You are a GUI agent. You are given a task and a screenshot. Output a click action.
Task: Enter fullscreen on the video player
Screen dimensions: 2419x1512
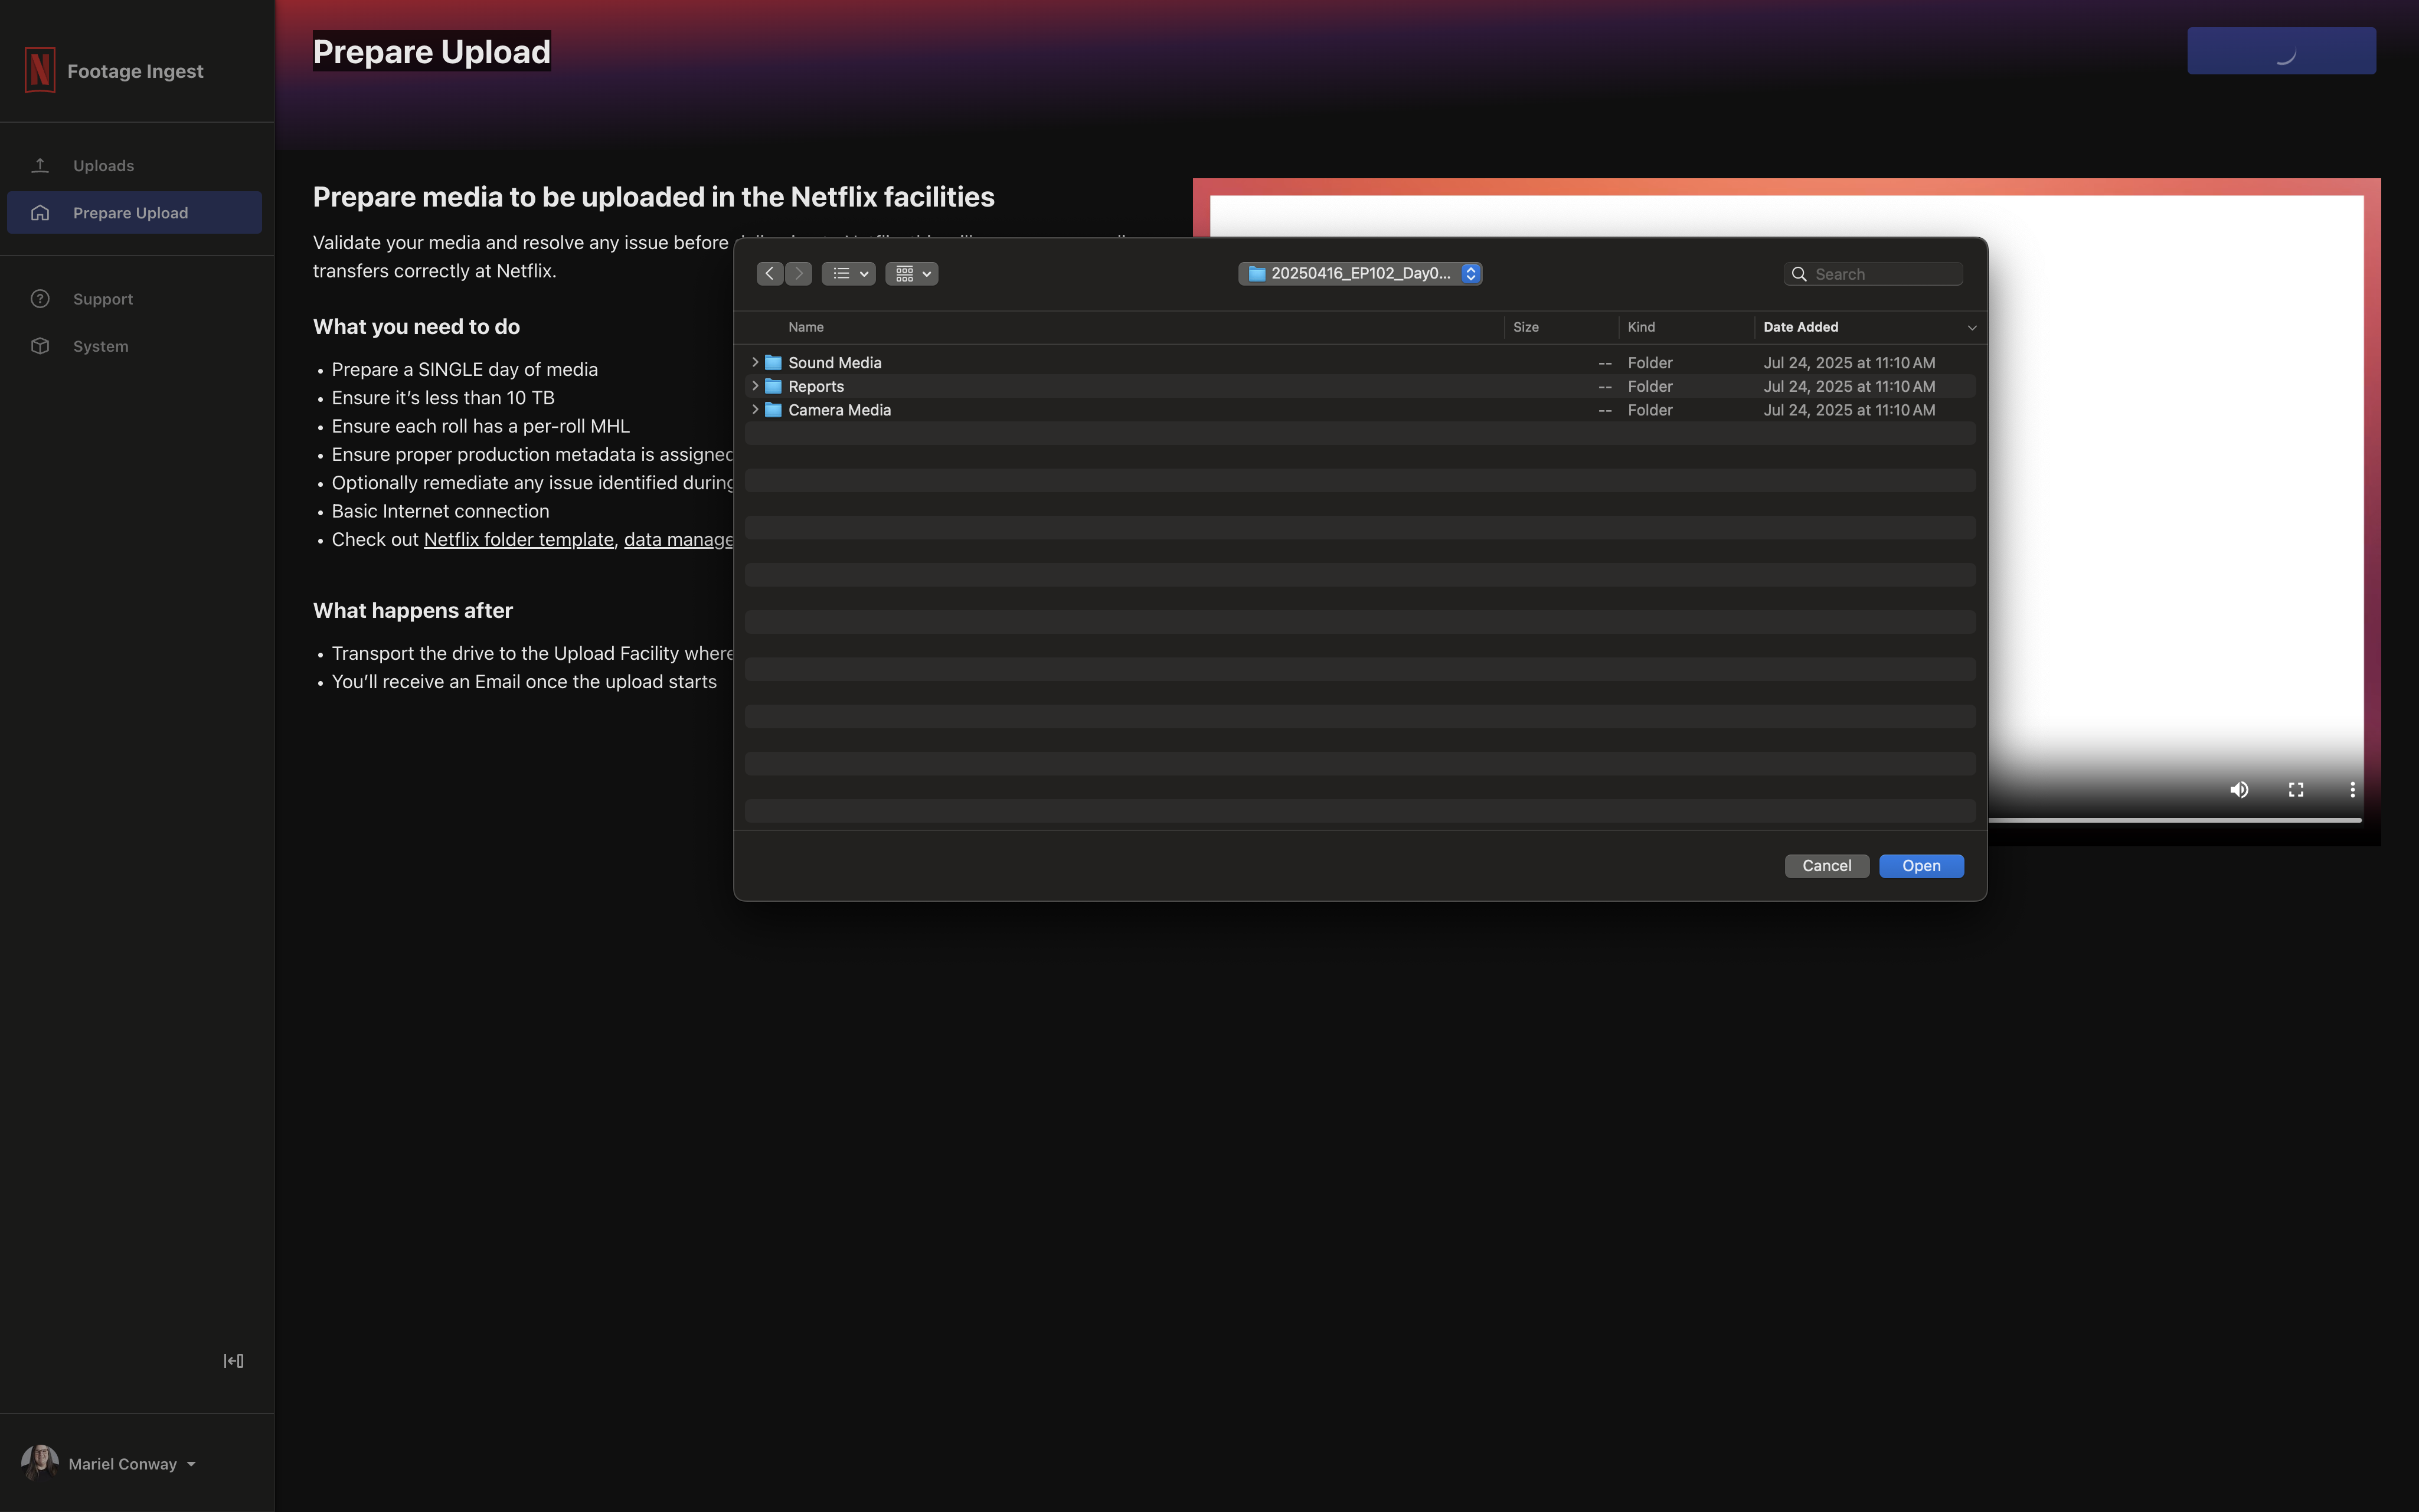pyautogui.click(x=2296, y=789)
